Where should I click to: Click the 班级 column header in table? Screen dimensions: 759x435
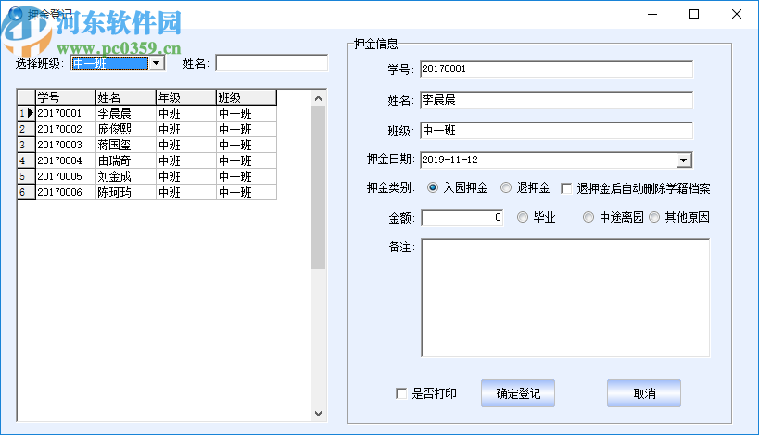[x=247, y=97]
